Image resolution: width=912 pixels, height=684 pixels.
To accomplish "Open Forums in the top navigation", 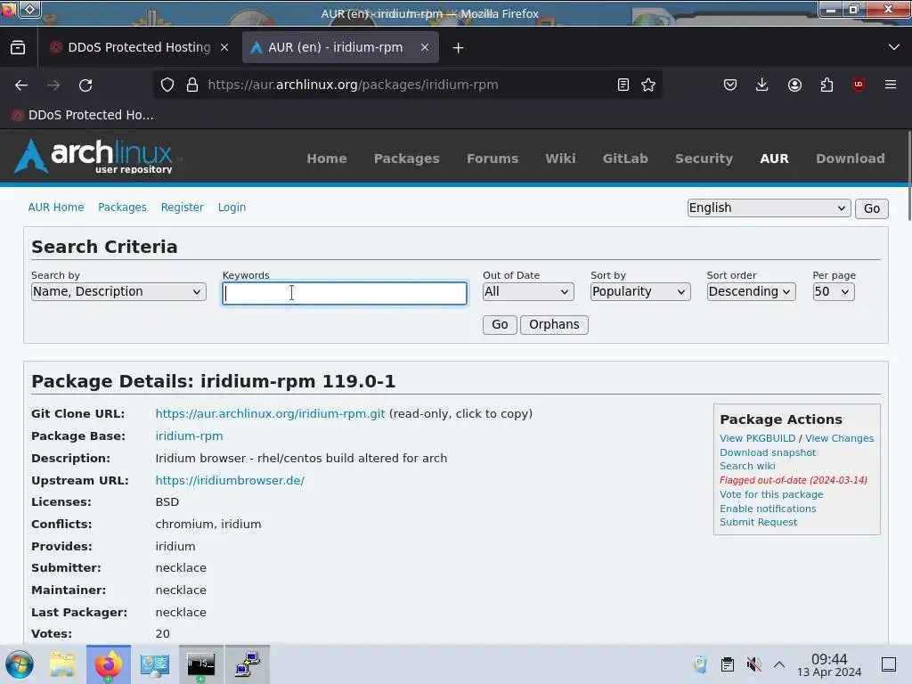I will (492, 159).
